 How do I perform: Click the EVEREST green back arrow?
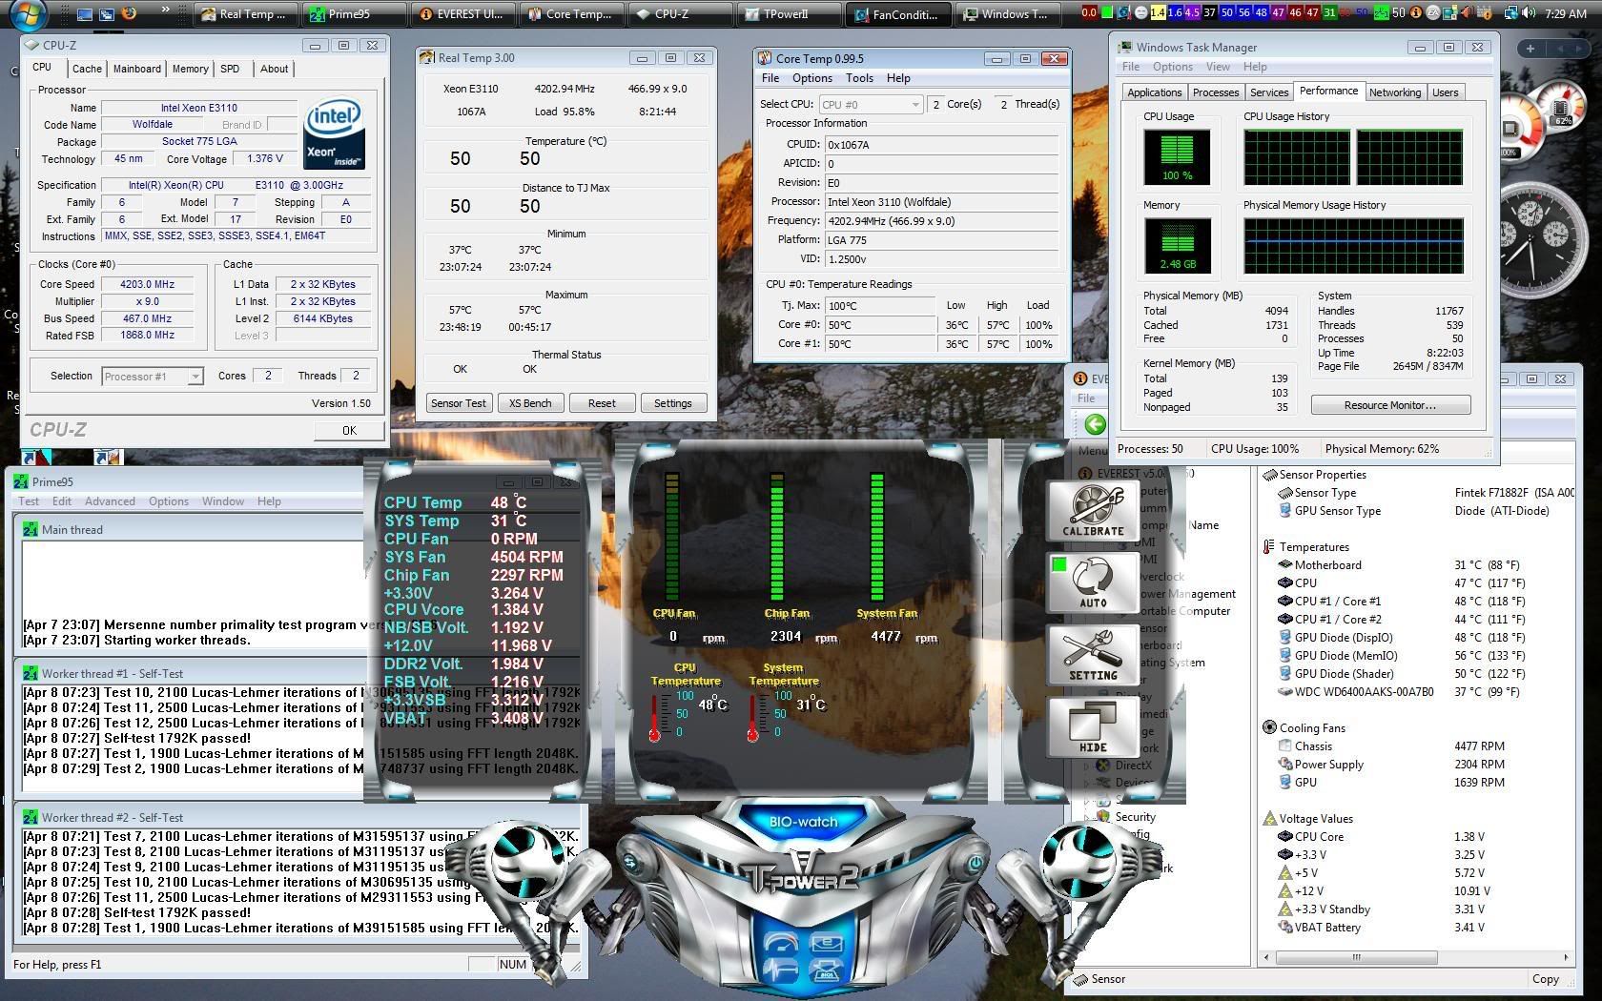point(1095,424)
